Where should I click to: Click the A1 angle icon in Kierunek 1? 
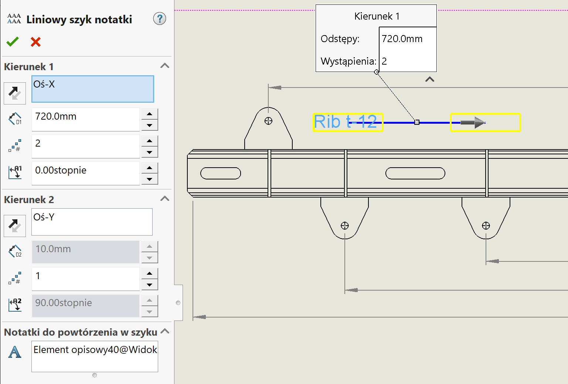[15, 172]
